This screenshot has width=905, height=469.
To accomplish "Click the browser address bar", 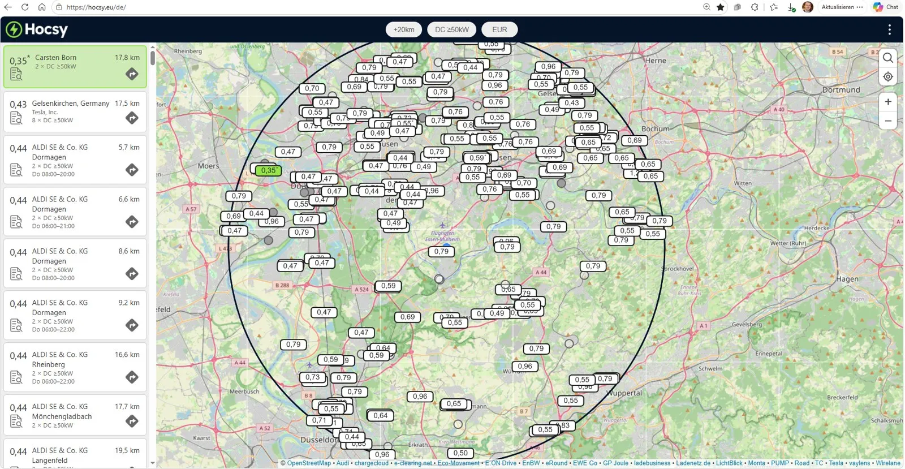I will (x=373, y=7).
